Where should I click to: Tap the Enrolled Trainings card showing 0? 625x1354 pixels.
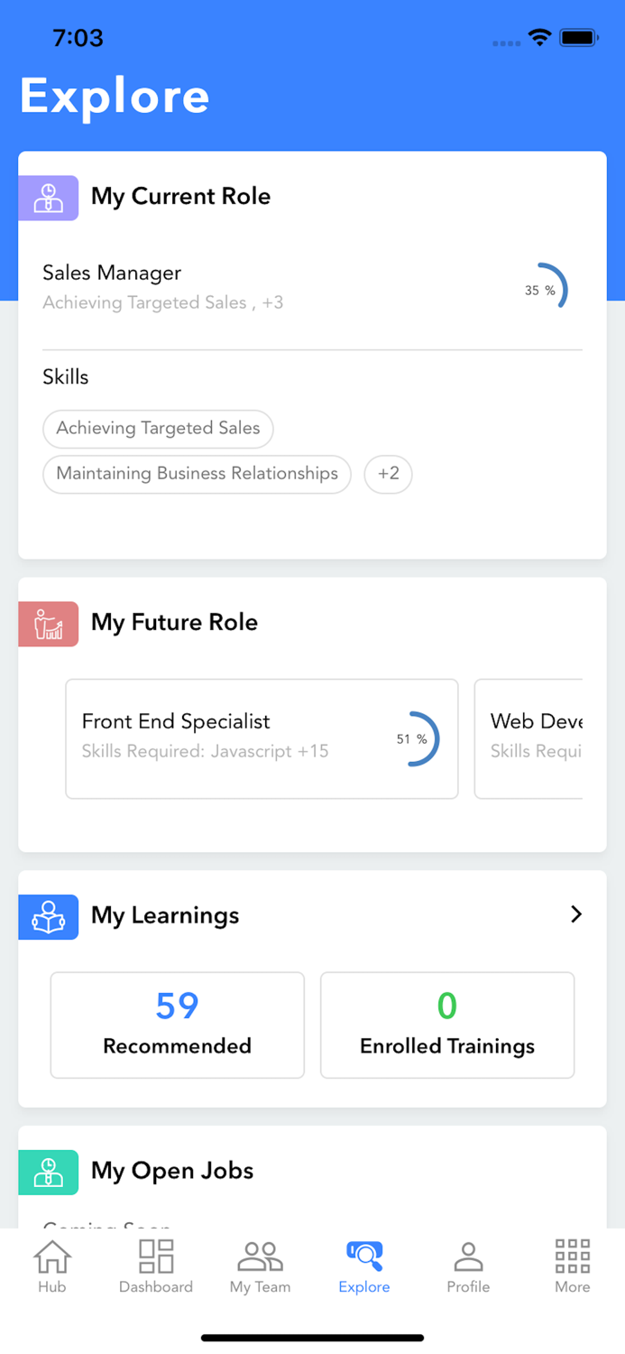coord(446,1025)
